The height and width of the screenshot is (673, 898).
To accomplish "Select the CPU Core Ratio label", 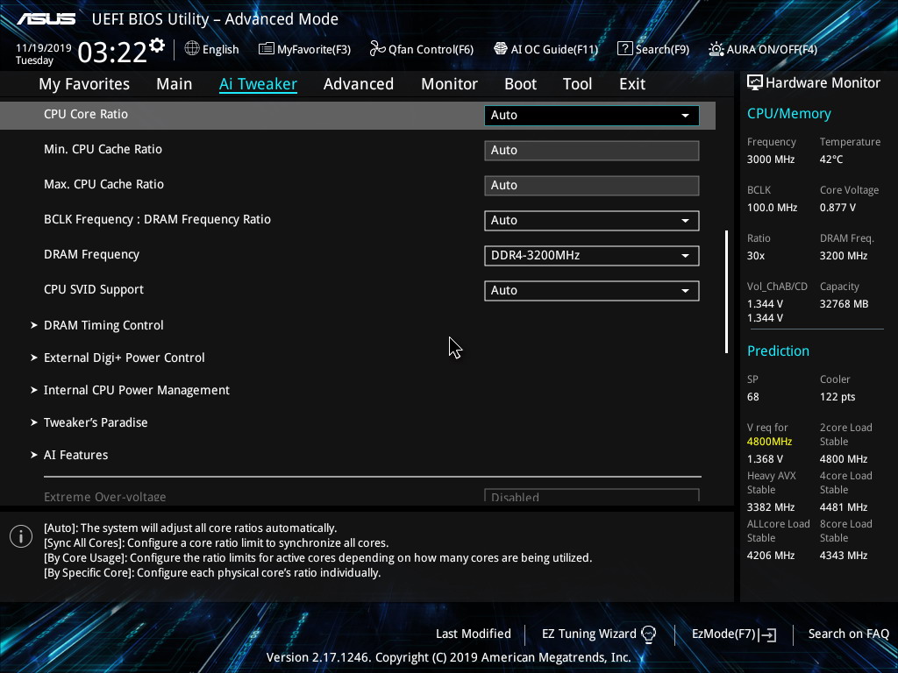I will tap(86, 115).
